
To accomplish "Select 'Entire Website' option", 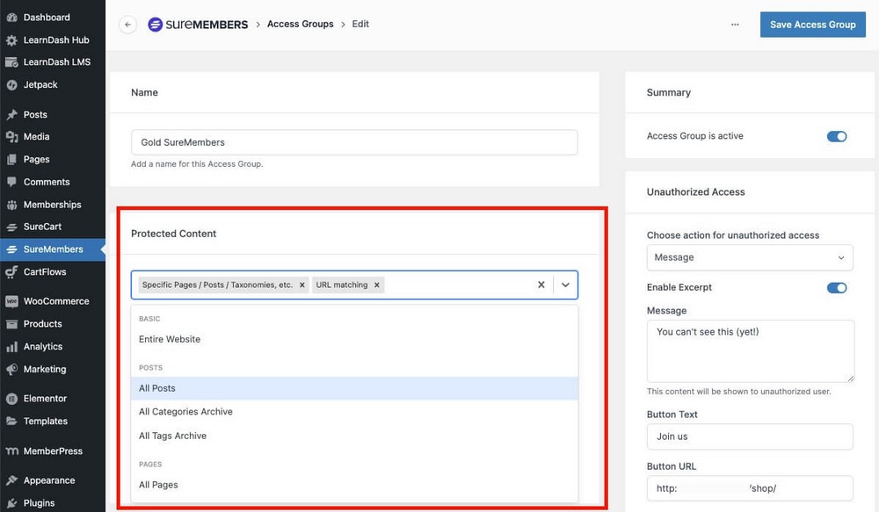I will coord(354,340).
